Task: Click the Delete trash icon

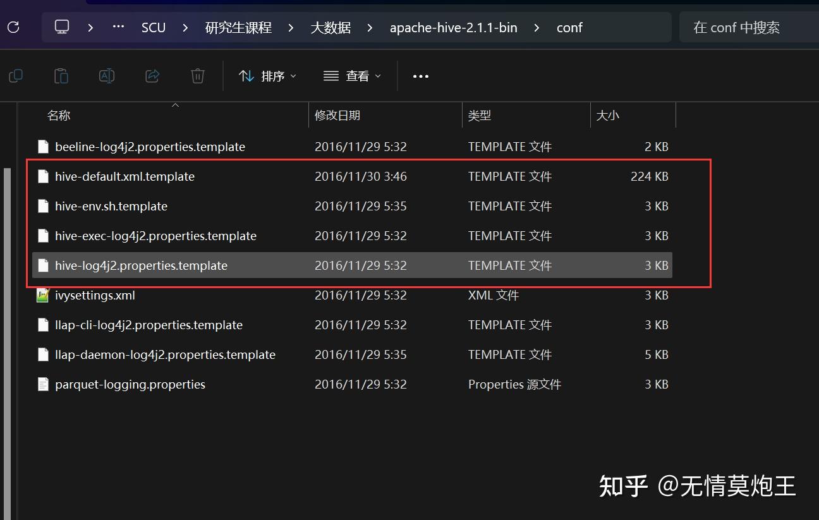Action: 197,75
